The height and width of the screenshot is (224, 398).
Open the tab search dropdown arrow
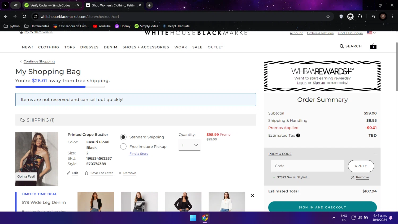point(5,5)
